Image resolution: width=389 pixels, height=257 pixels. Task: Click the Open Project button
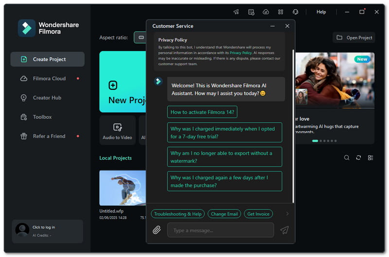(x=354, y=38)
